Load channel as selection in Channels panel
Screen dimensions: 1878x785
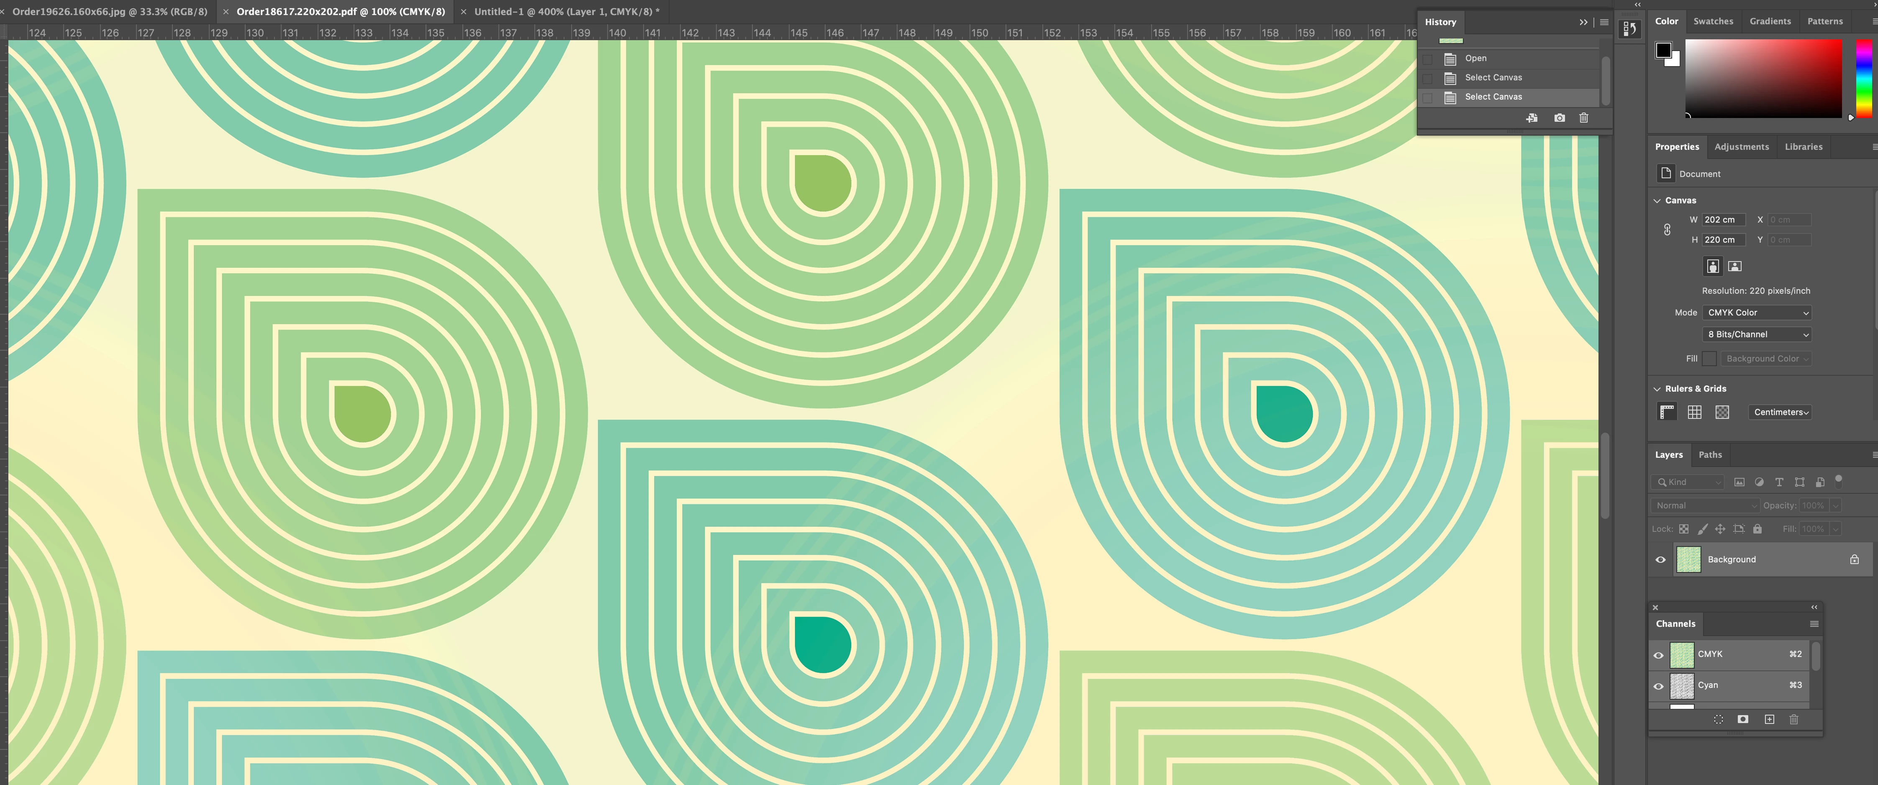(1718, 719)
